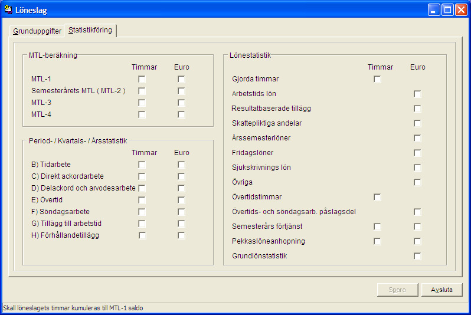
Task: Enable H) Förhållandetillägg Timmar checkbox
Action: pyautogui.click(x=142, y=236)
